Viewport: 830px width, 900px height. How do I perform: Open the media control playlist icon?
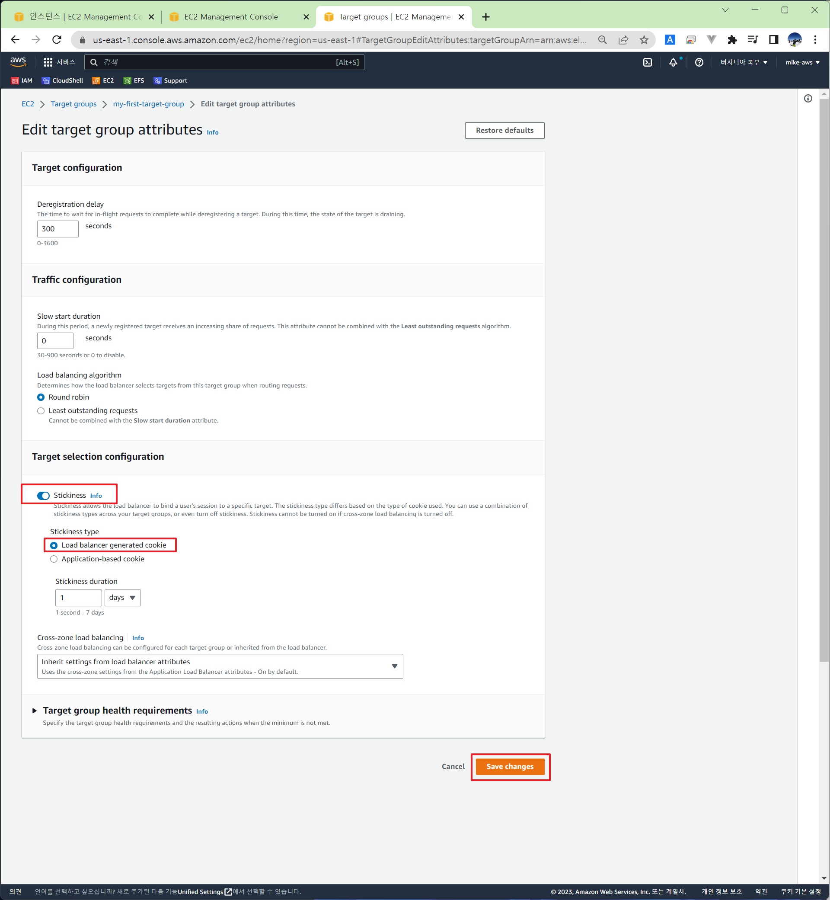[753, 40]
